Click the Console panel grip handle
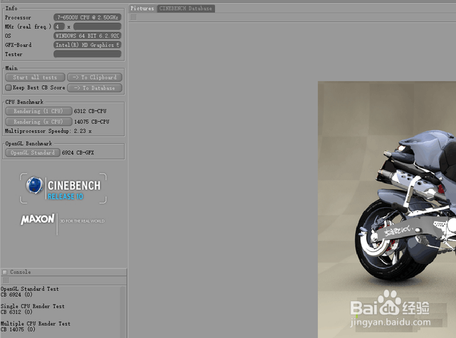This screenshot has width=456, height=338. pyautogui.click(x=6, y=280)
